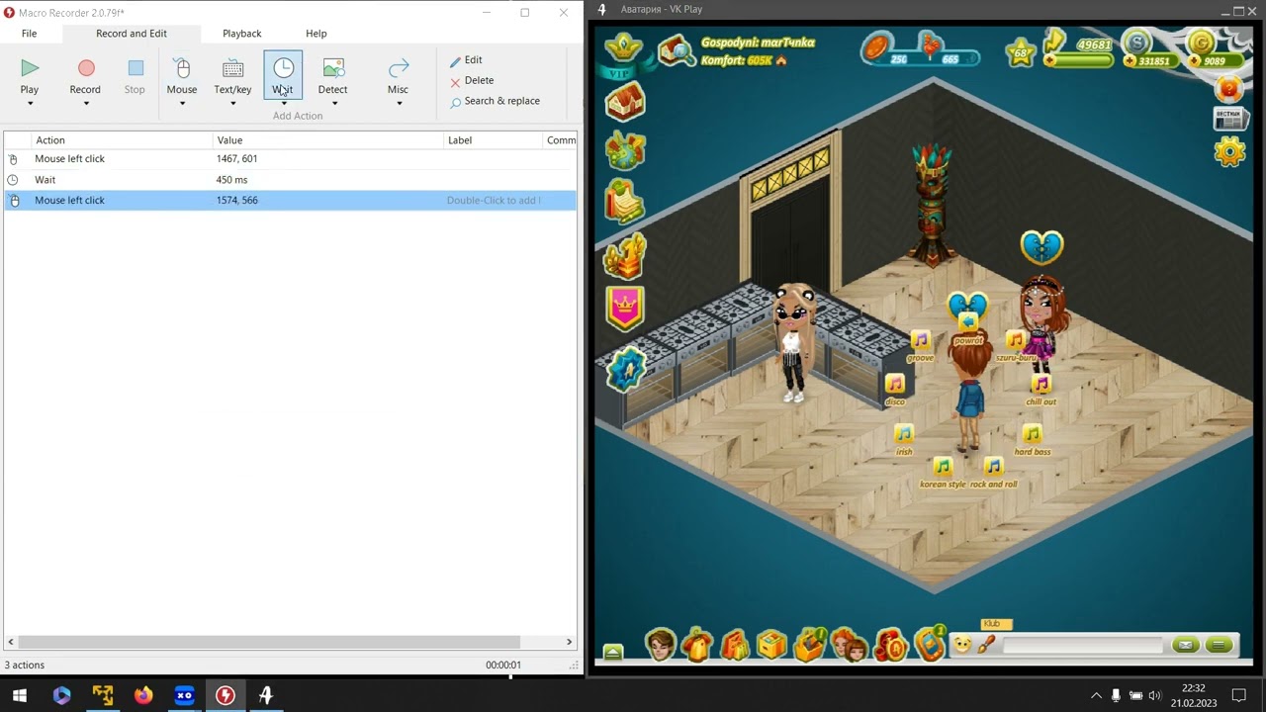Image resolution: width=1266 pixels, height=712 pixels.
Task: Expand the Mouse dropdown arrow
Action: (182, 103)
